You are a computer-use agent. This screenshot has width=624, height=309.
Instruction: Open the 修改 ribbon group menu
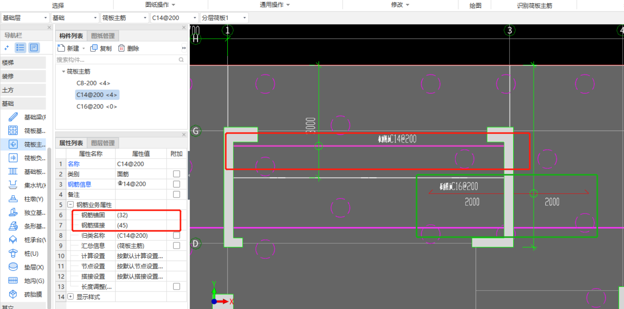400,5
